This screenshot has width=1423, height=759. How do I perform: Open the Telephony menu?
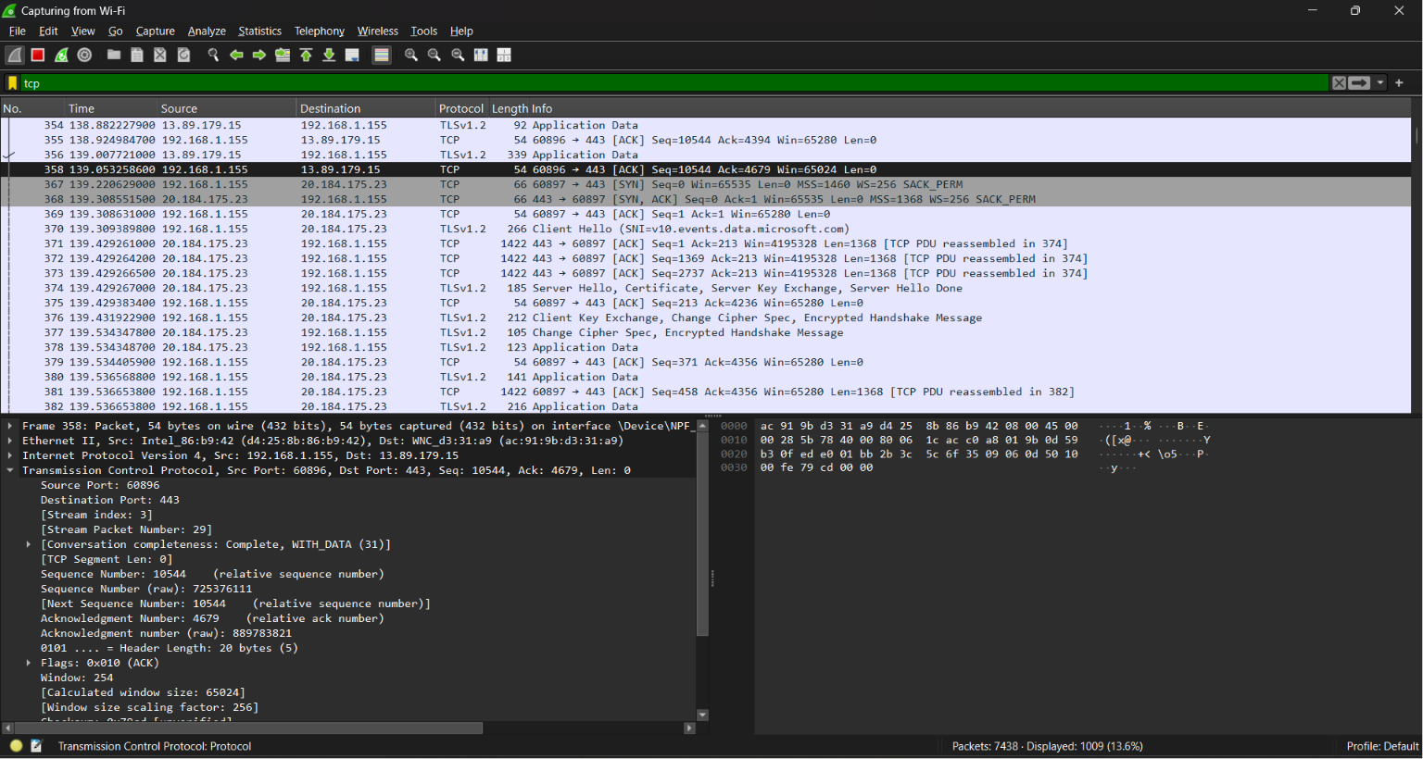320,31
